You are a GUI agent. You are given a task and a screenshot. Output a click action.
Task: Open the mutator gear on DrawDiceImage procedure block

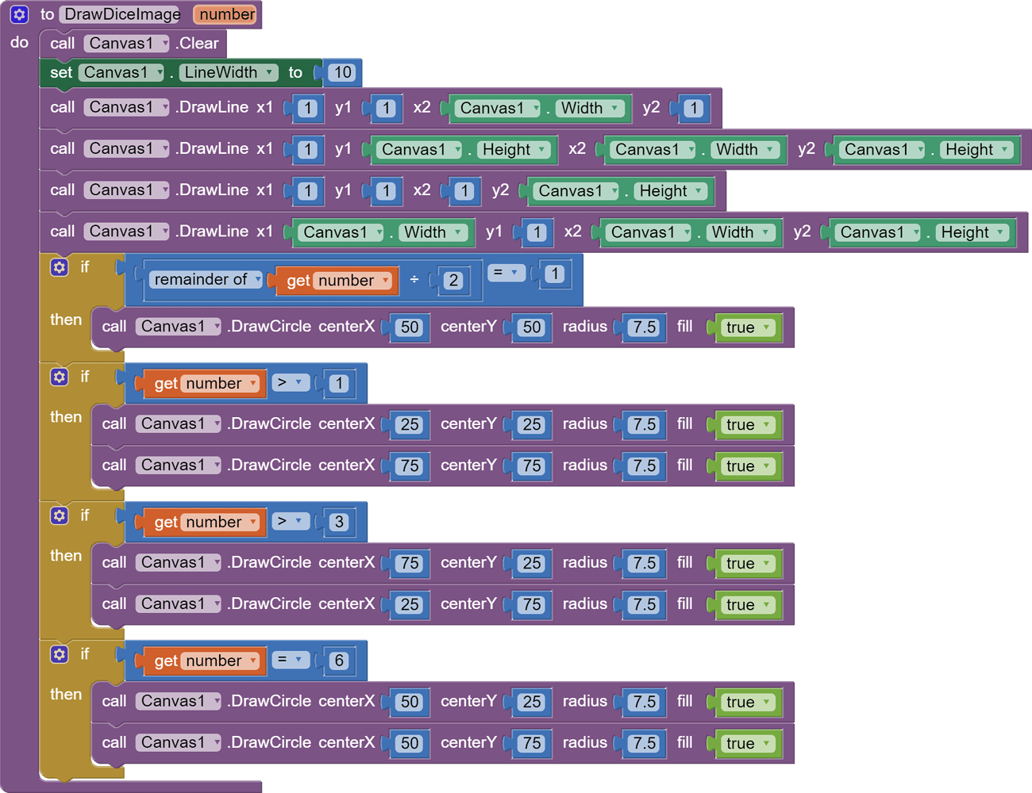pyautogui.click(x=18, y=13)
